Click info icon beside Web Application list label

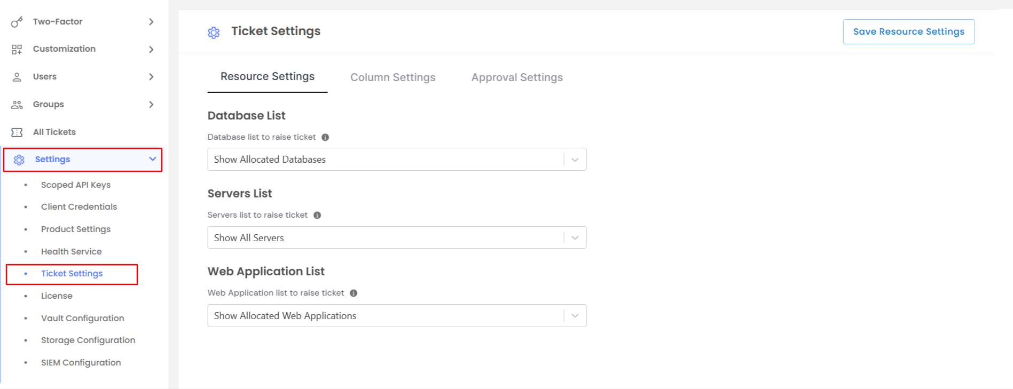[354, 293]
